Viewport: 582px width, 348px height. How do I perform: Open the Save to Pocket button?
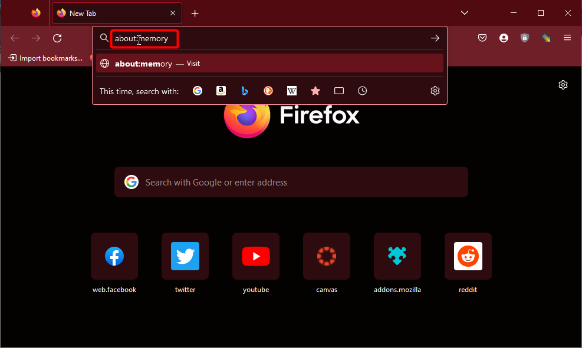482,38
